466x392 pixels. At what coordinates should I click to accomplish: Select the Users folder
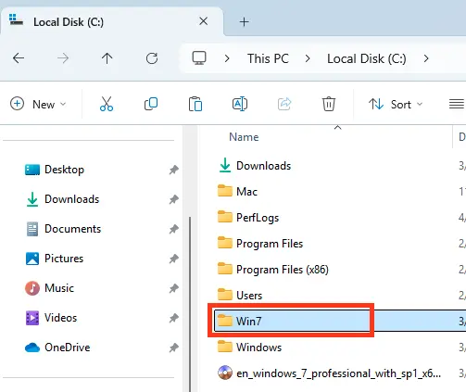click(x=240, y=296)
